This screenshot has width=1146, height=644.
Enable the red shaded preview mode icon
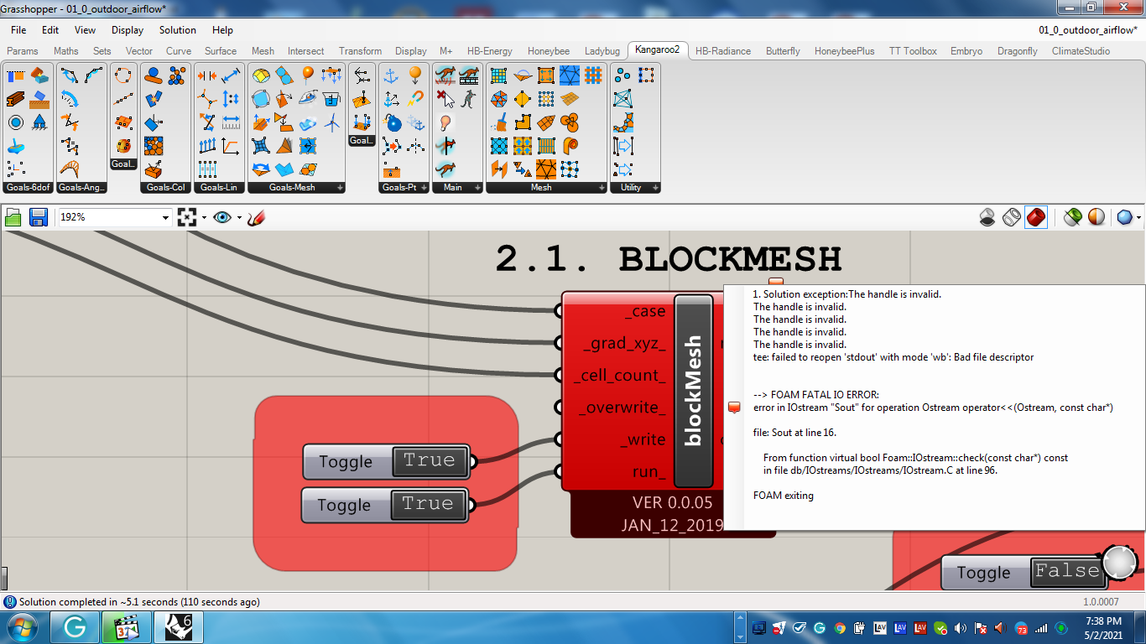click(x=1036, y=217)
